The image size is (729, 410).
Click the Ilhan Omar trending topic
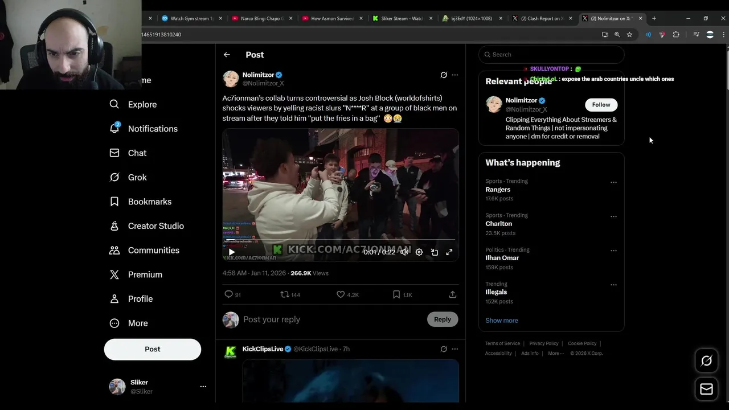(x=502, y=258)
